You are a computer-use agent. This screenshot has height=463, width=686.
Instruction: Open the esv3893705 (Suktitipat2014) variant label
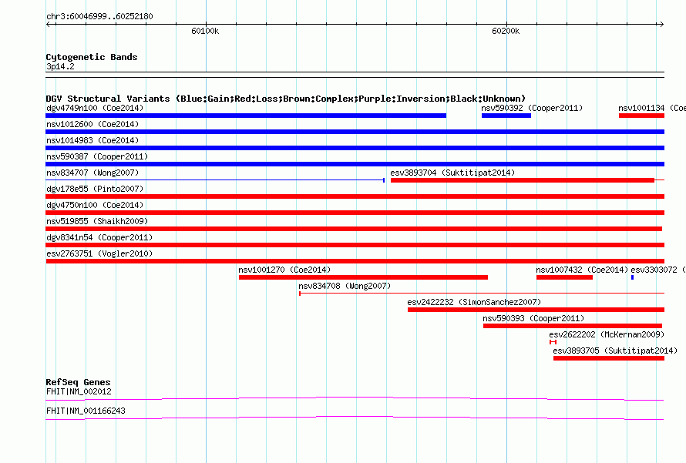click(615, 351)
